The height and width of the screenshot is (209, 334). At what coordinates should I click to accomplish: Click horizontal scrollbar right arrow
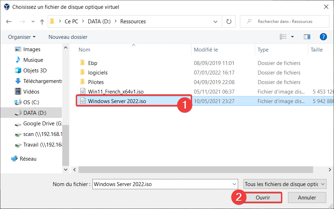[330, 170]
